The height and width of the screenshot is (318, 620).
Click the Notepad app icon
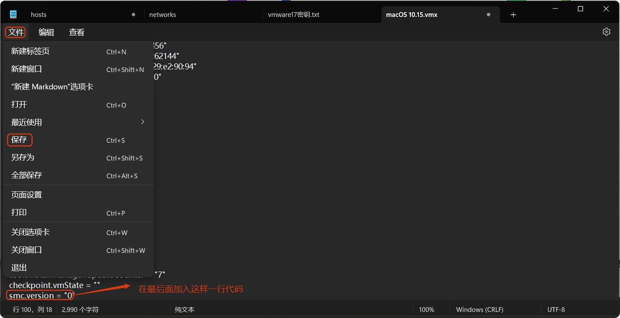[x=13, y=13]
